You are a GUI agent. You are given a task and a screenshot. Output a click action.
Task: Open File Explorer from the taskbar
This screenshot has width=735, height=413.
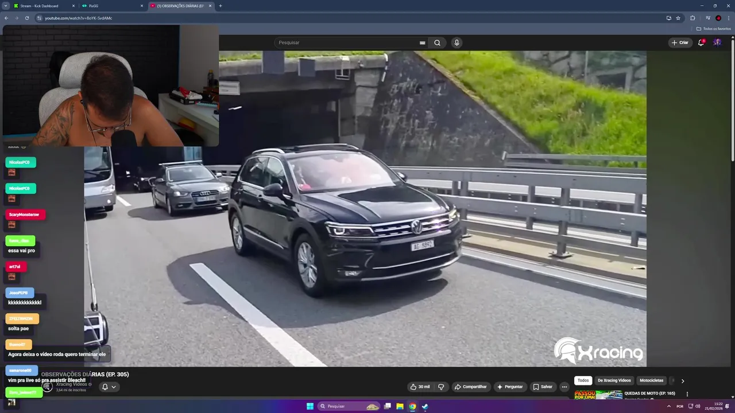[x=400, y=406]
